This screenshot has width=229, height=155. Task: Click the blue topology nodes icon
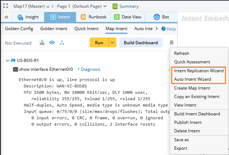click(62, 42)
